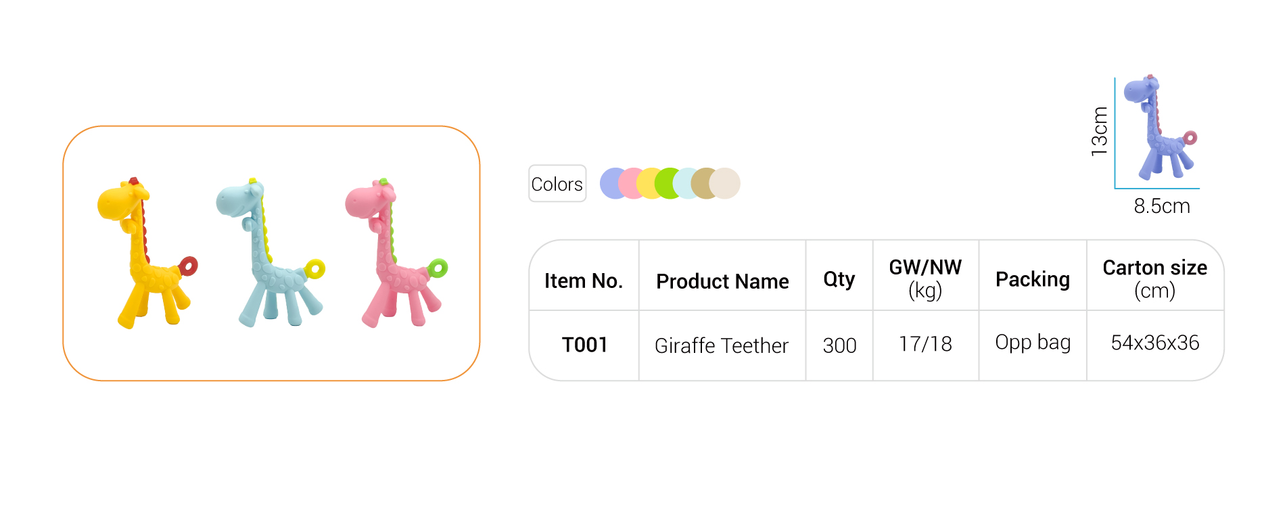Click the 54x36x36 carton size value
1287x507 pixels.
pos(1154,343)
